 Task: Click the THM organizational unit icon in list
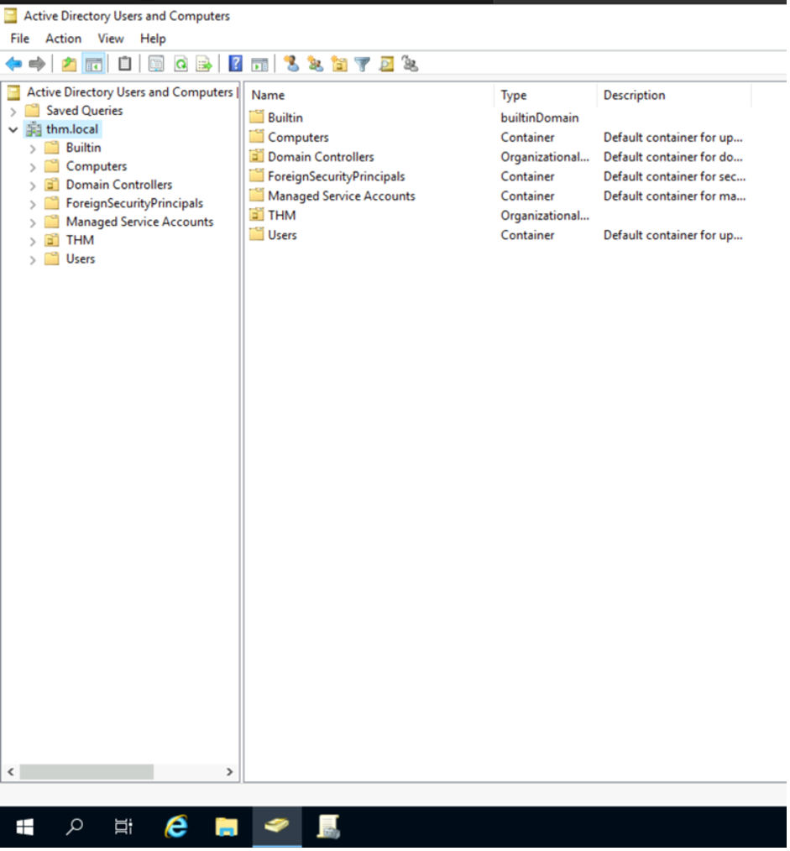pyautogui.click(x=257, y=215)
